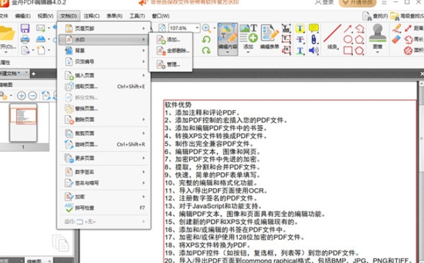Select the 线条 (Line) drawing tool
The image size is (424, 263).
(x=332, y=38)
